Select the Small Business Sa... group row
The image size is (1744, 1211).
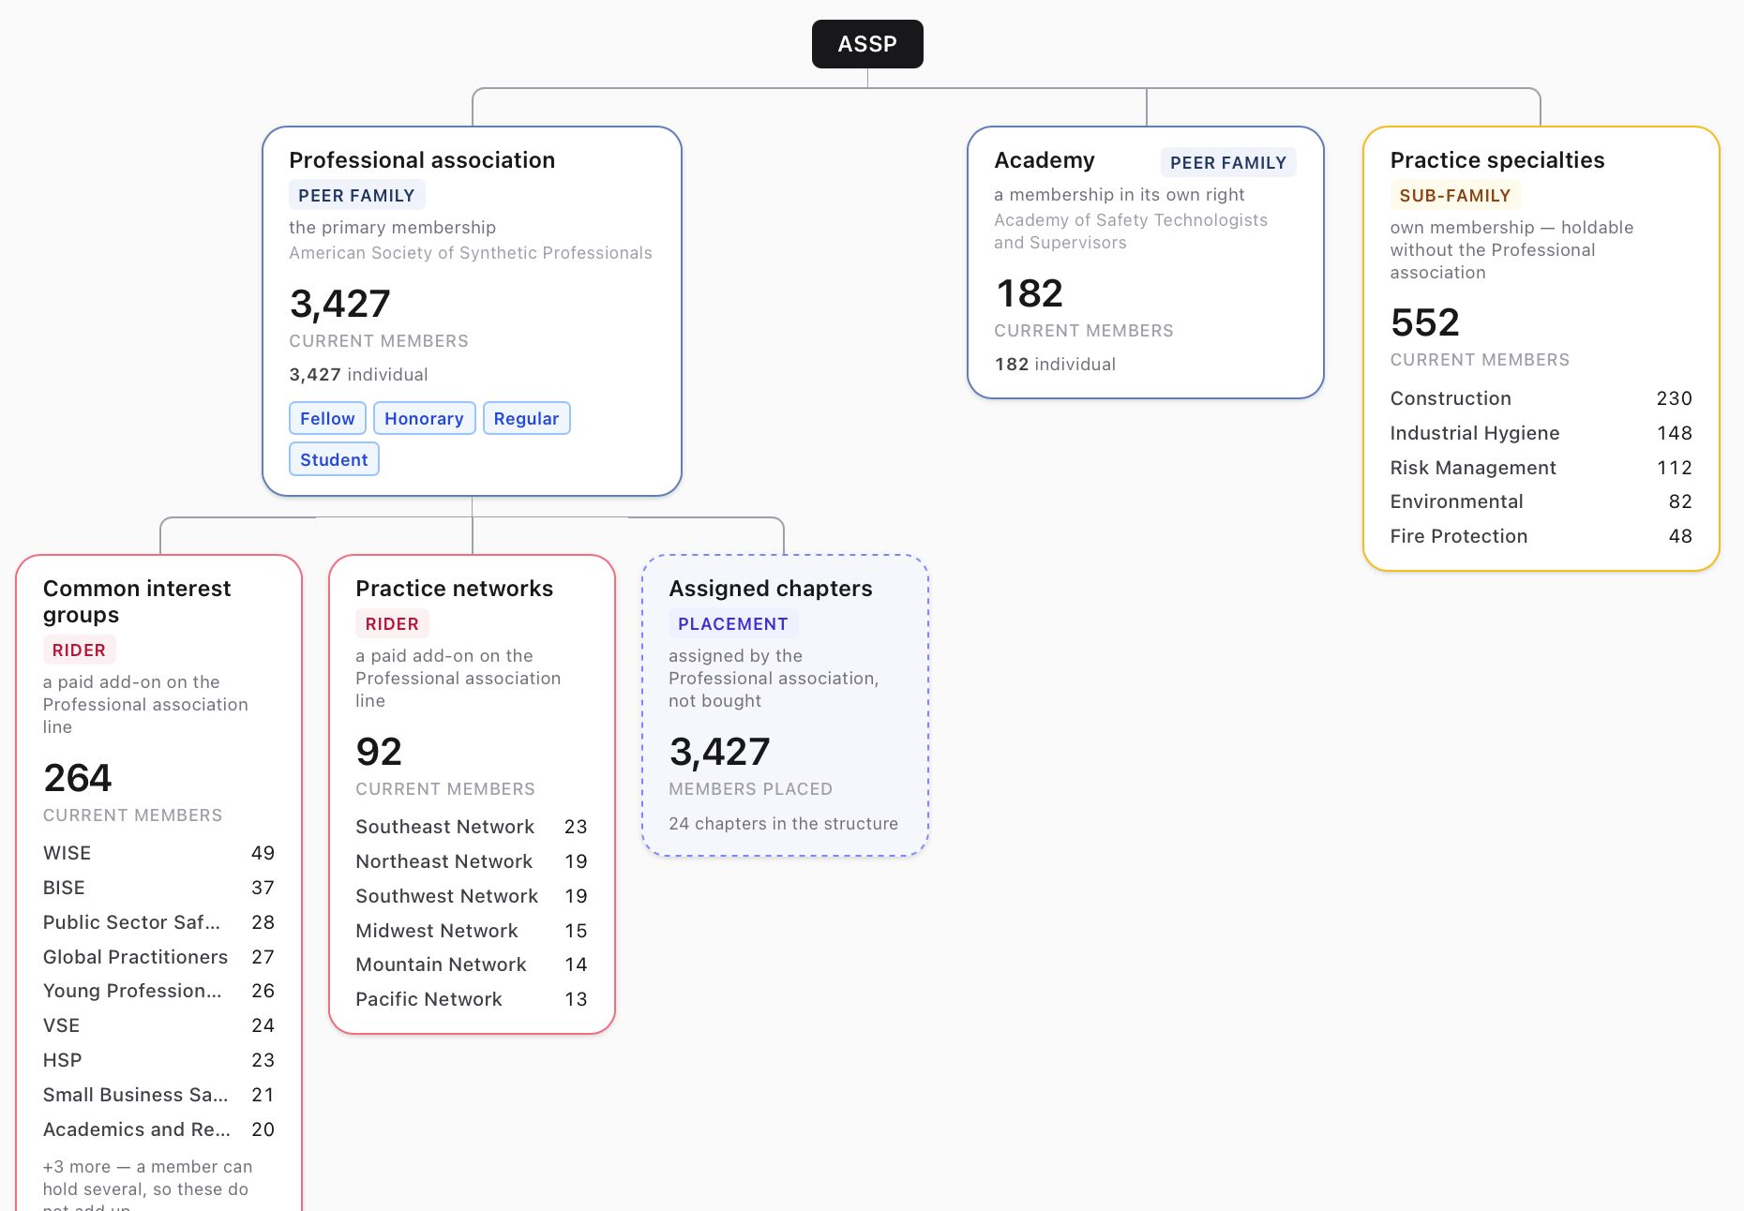point(158,1095)
